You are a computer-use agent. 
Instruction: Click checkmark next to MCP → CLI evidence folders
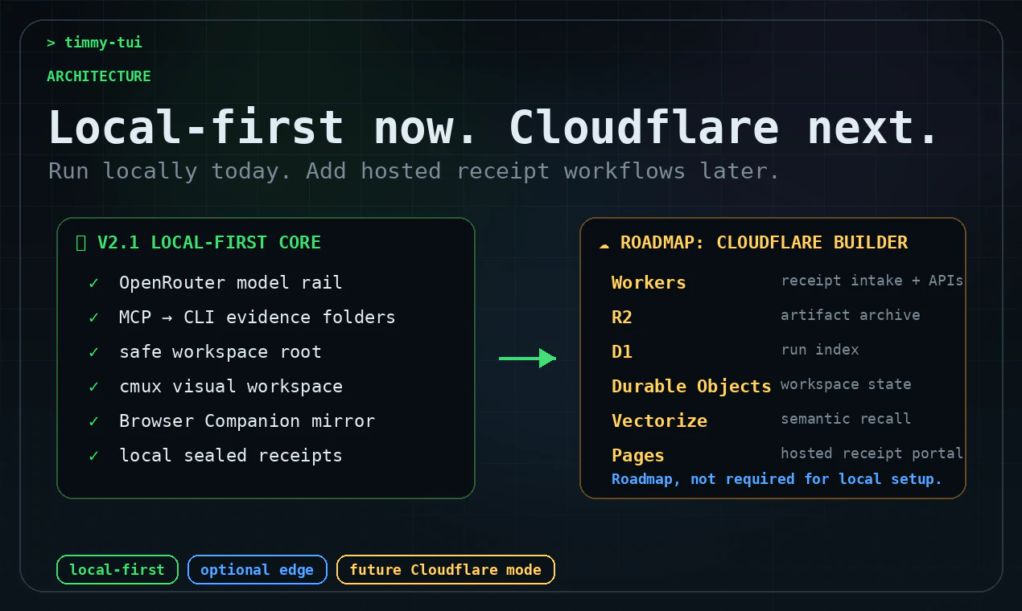94,318
